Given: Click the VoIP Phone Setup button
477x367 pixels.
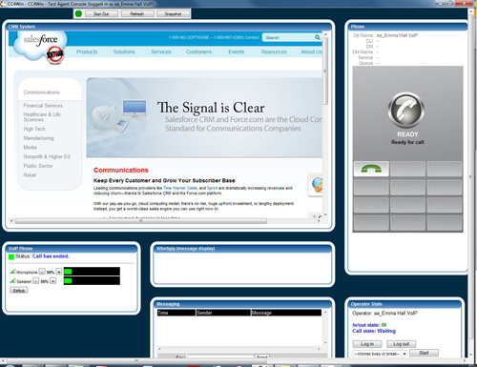Looking at the screenshot, I should [19, 291].
